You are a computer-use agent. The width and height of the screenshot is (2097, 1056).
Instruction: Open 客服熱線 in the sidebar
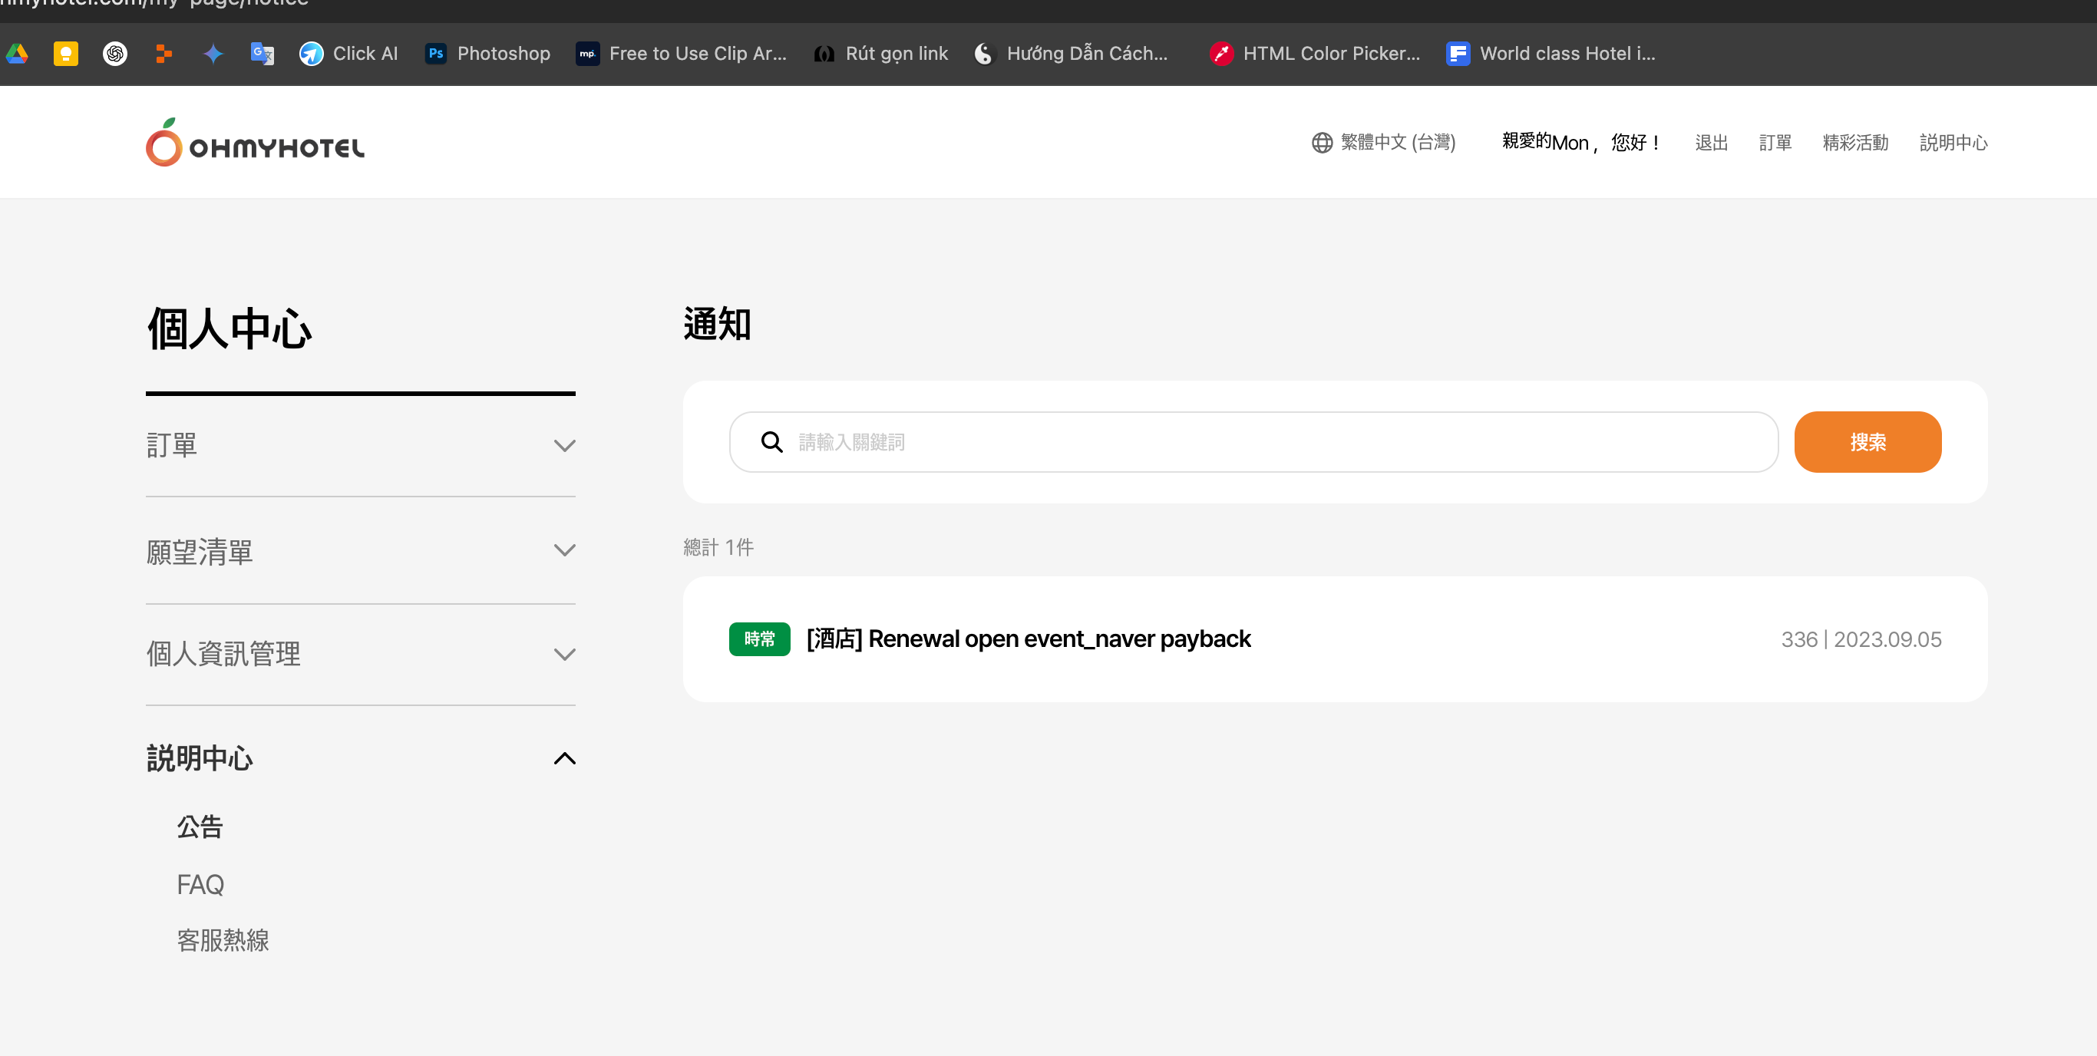[223, 940]
